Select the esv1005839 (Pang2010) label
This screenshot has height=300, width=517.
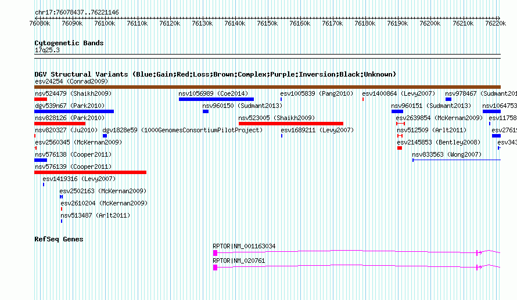[317, 93]
